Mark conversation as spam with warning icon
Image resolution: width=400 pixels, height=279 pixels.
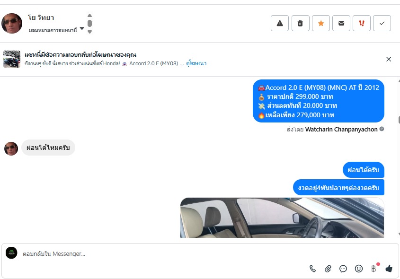[280, 23]
